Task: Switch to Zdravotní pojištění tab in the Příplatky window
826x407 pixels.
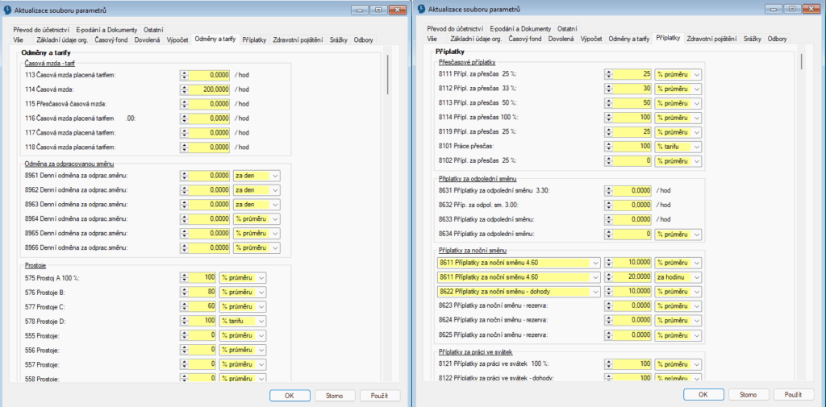Action: tap(711, 39)
